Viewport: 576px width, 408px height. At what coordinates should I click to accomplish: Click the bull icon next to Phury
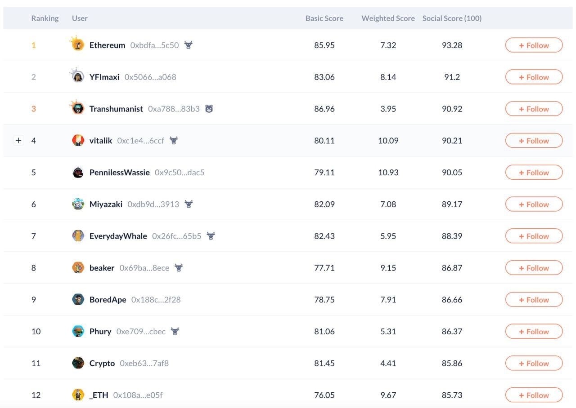pos(175,332)
